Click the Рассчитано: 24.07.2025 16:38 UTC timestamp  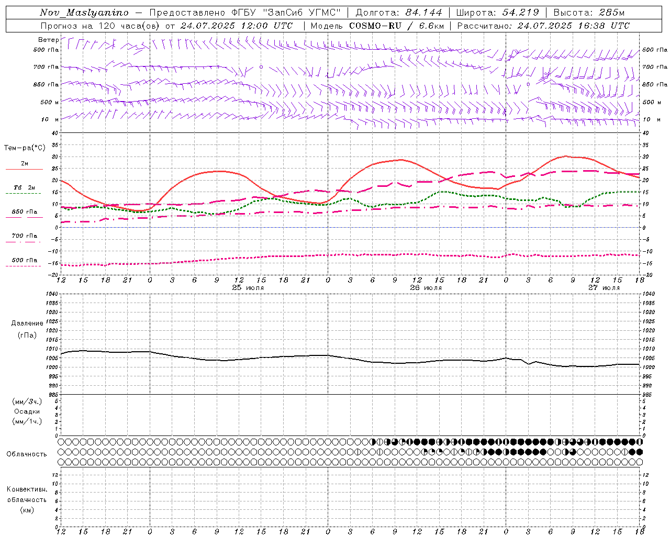[x=543, y=26]
